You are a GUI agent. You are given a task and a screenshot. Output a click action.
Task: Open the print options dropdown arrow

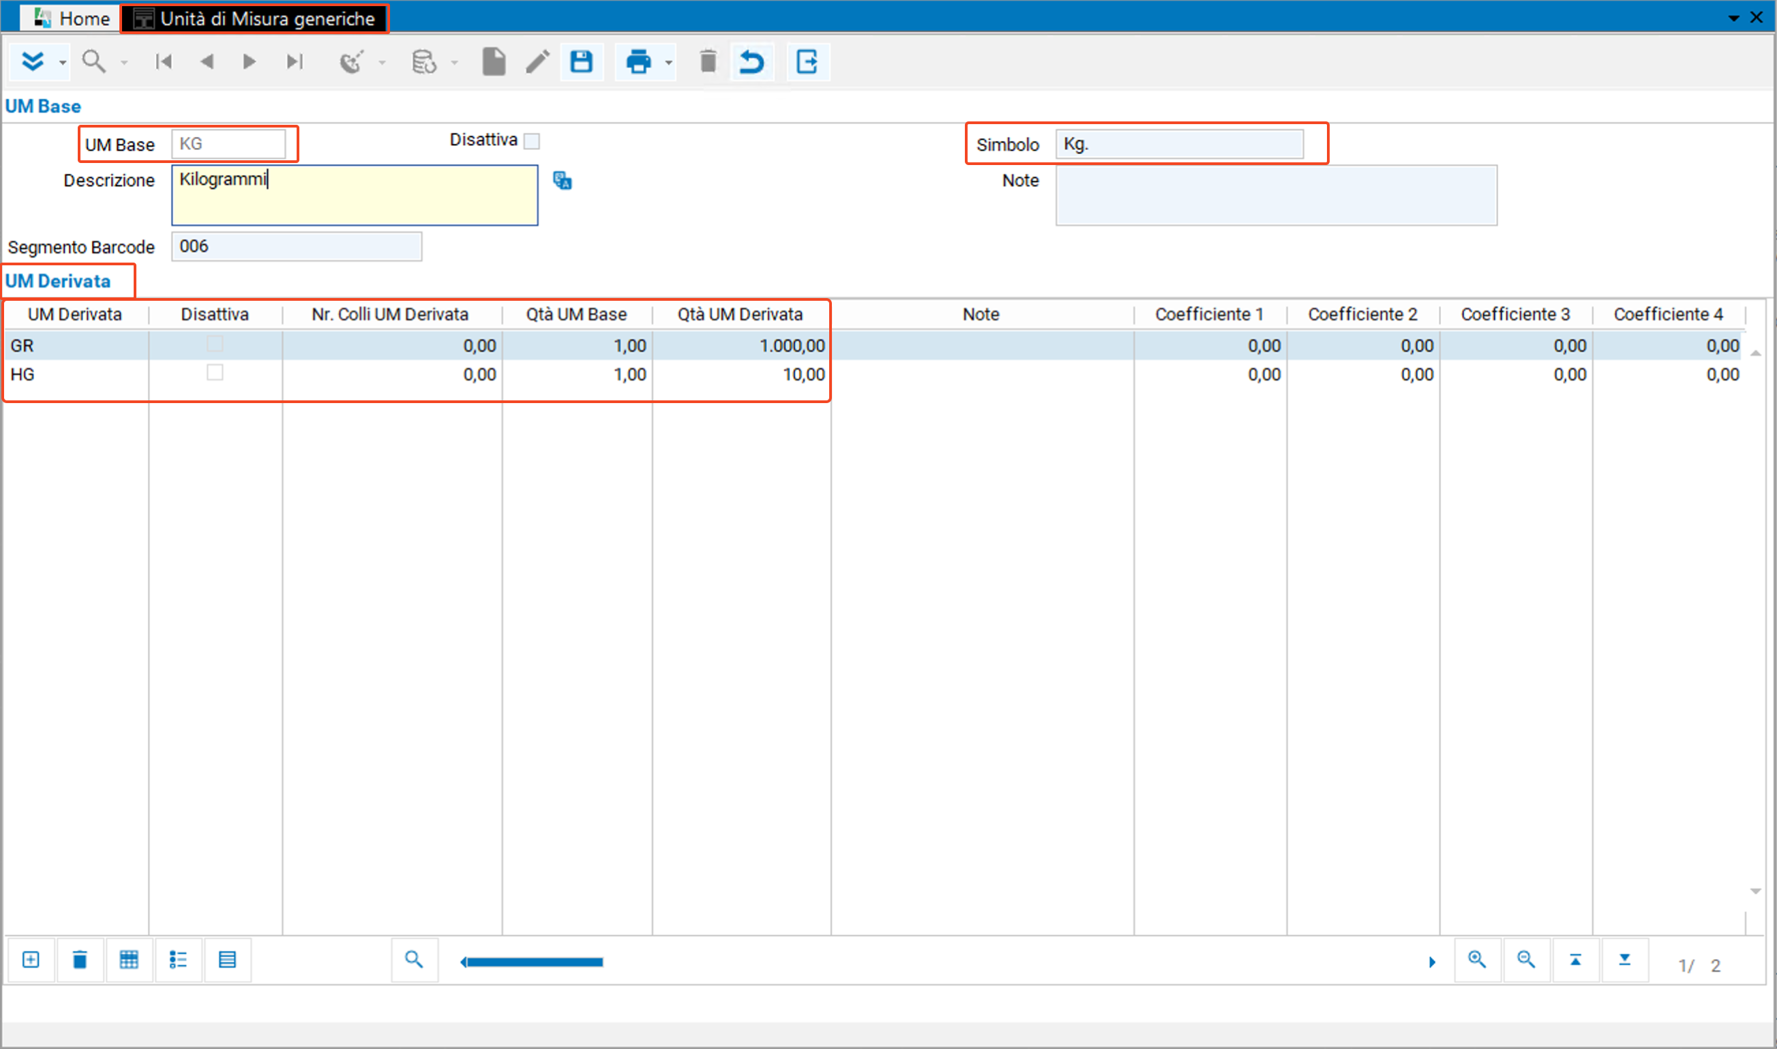[x=668, y=63]
